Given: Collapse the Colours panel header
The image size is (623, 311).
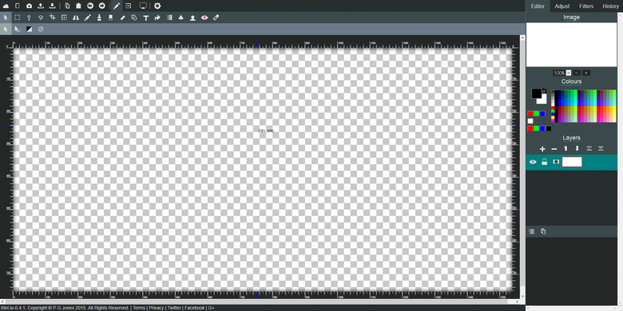Looking at the screenshot, I should coord(571,81).
